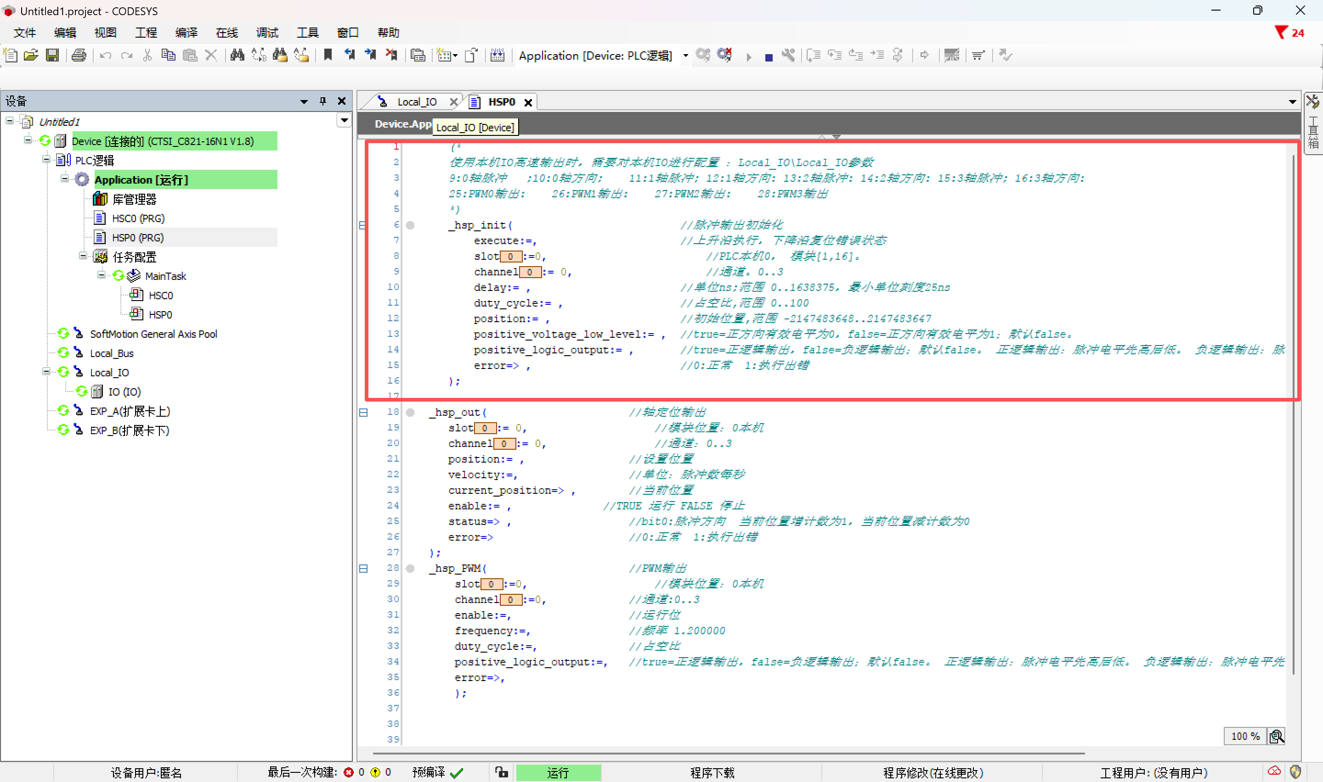Open the editor tab list dropdown
Viewport: 1323px width, 782px height.
click(x=1292, y=101)
